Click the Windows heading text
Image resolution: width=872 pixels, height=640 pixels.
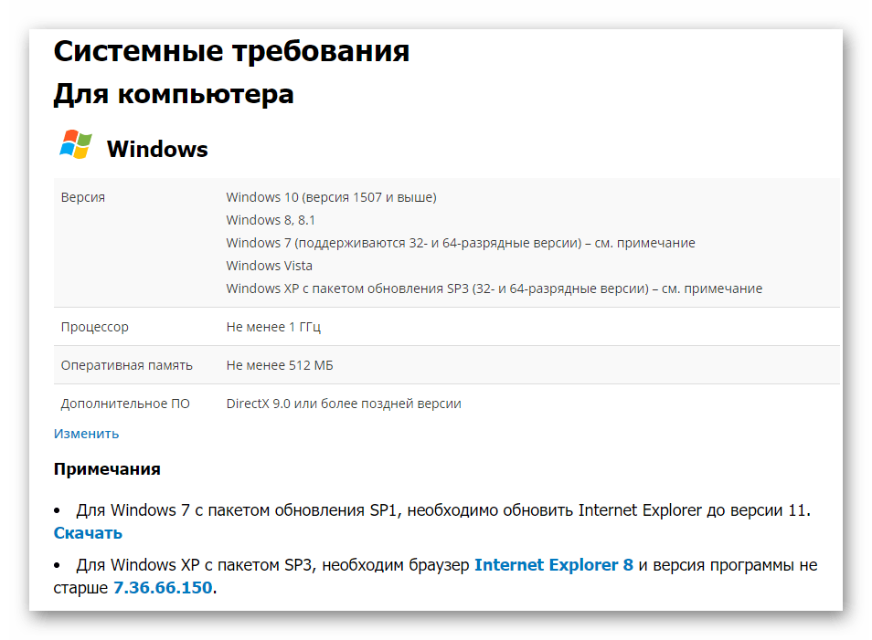(157, 150)
